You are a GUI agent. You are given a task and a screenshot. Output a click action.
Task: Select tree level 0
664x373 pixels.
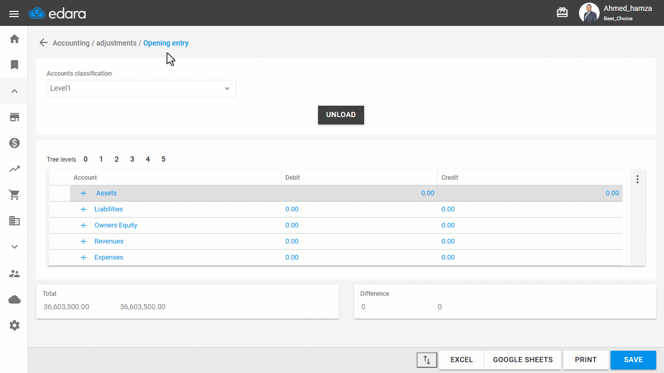pos(86,160)
